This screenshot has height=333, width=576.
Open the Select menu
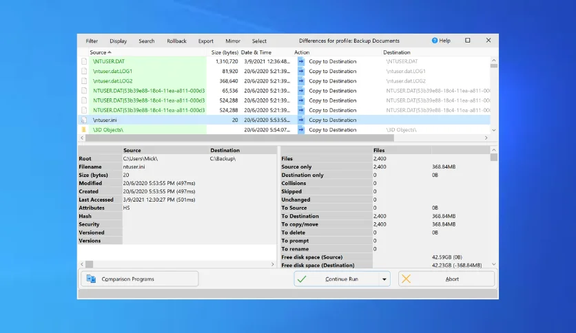[259, 41]
